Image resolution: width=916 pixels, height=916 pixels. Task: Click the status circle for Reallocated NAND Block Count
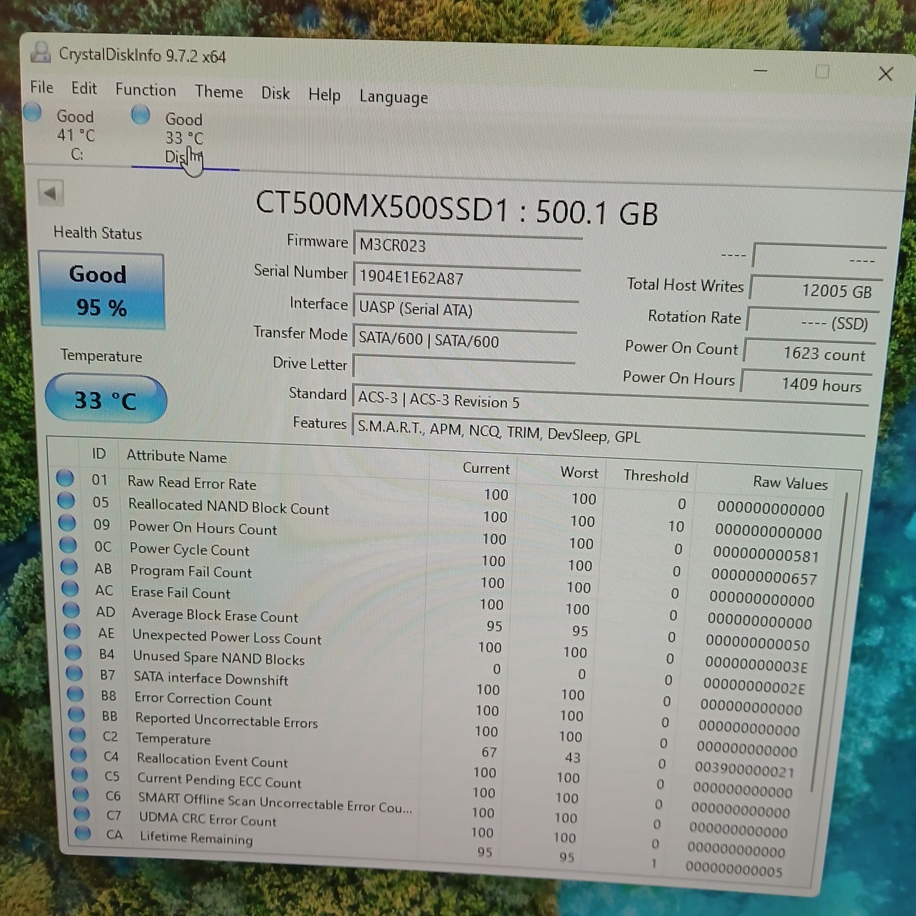pyautogui.click(x=66, y=501)
